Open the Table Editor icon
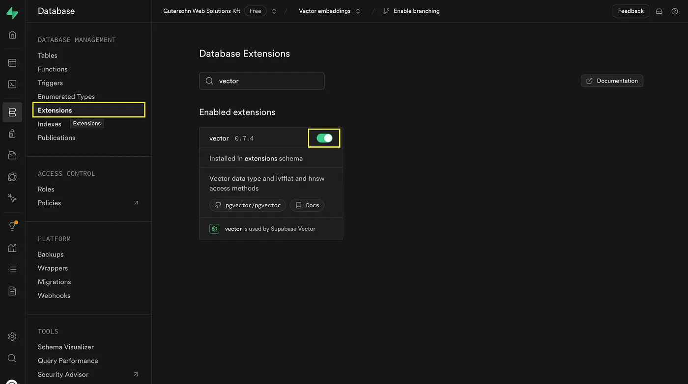The width and height of the screenshot is (688, 384). pos(12,63)
